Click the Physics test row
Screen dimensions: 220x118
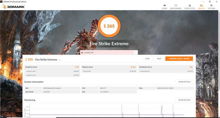(109, 71)
